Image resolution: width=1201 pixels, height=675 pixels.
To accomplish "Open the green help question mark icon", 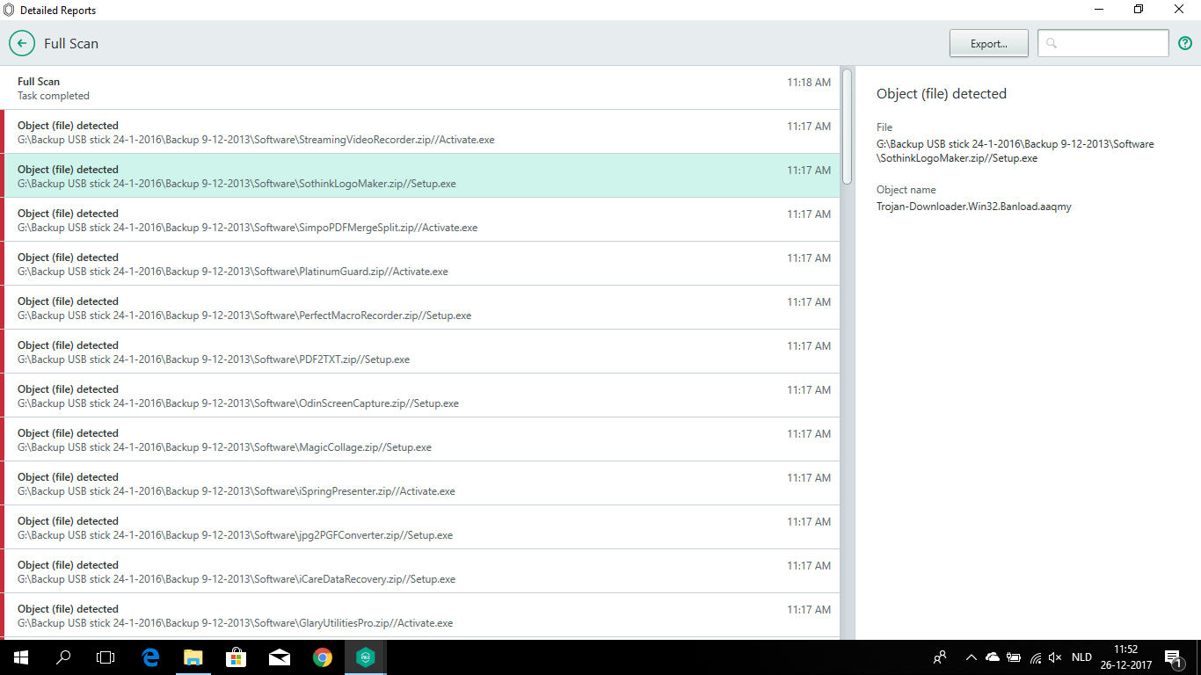I will pos(1185,43).
